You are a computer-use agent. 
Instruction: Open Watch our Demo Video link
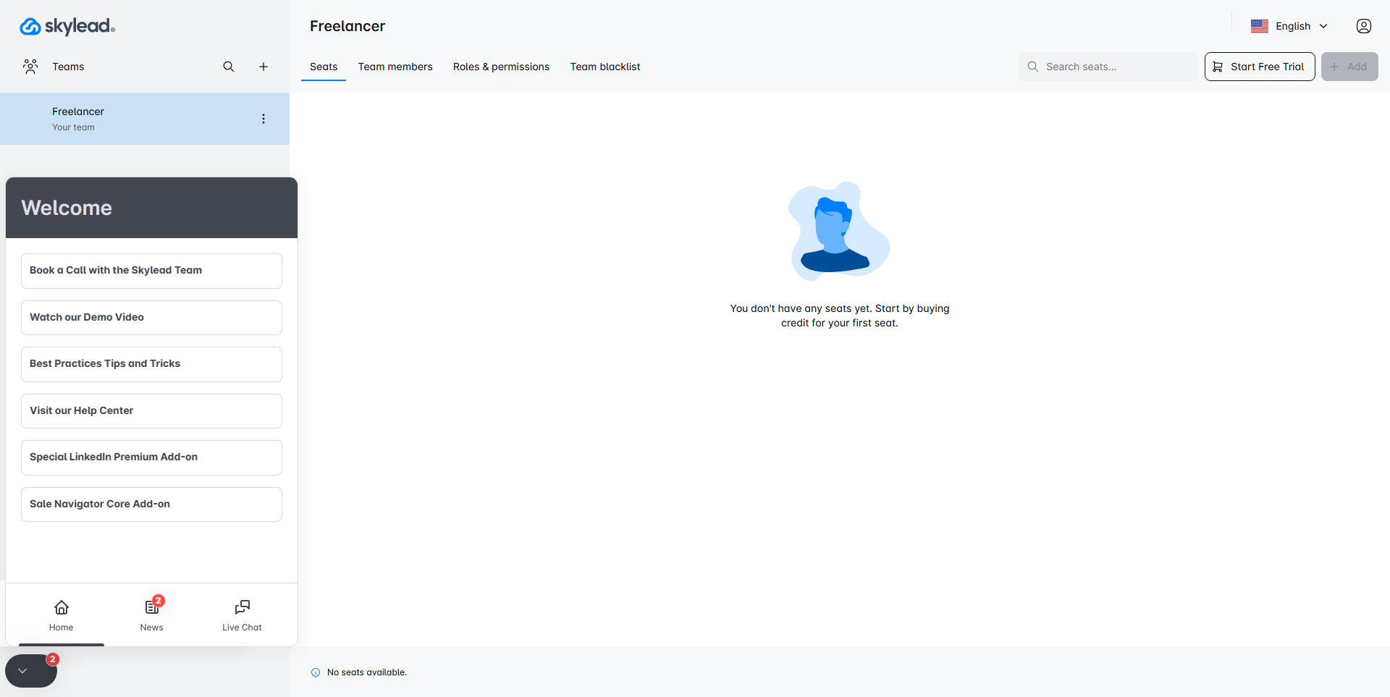pos(151,318)
